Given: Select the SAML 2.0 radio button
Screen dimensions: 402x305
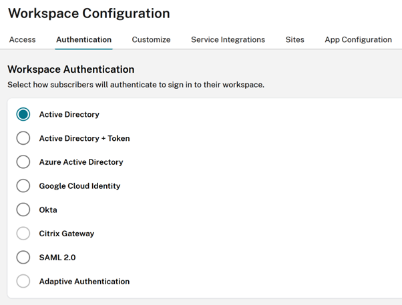Looking at the screenshot, I should tap(23, 258).
